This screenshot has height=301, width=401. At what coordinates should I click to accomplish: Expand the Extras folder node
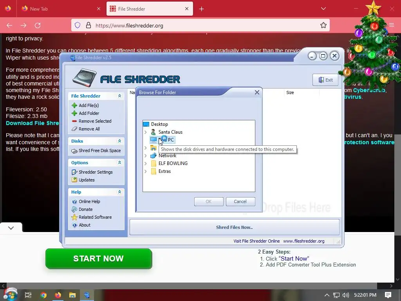tap(146, 172)
